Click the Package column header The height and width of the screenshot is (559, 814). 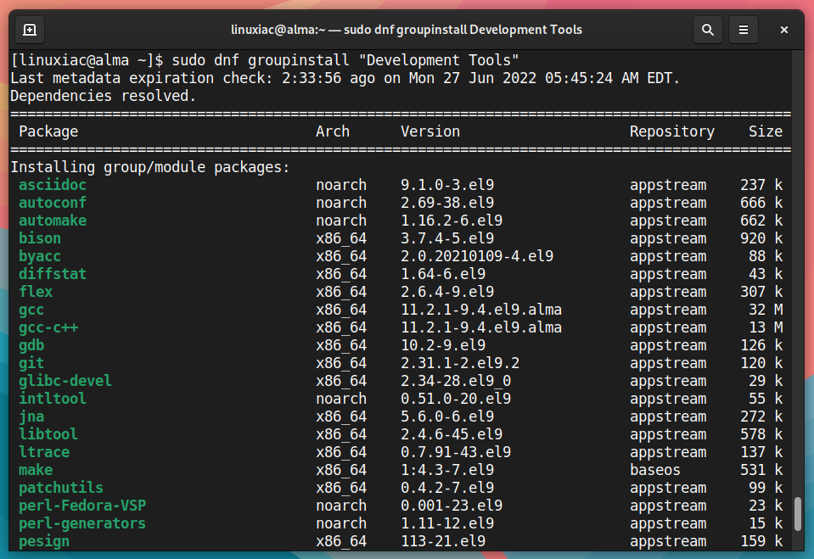[x=48, y=131]
